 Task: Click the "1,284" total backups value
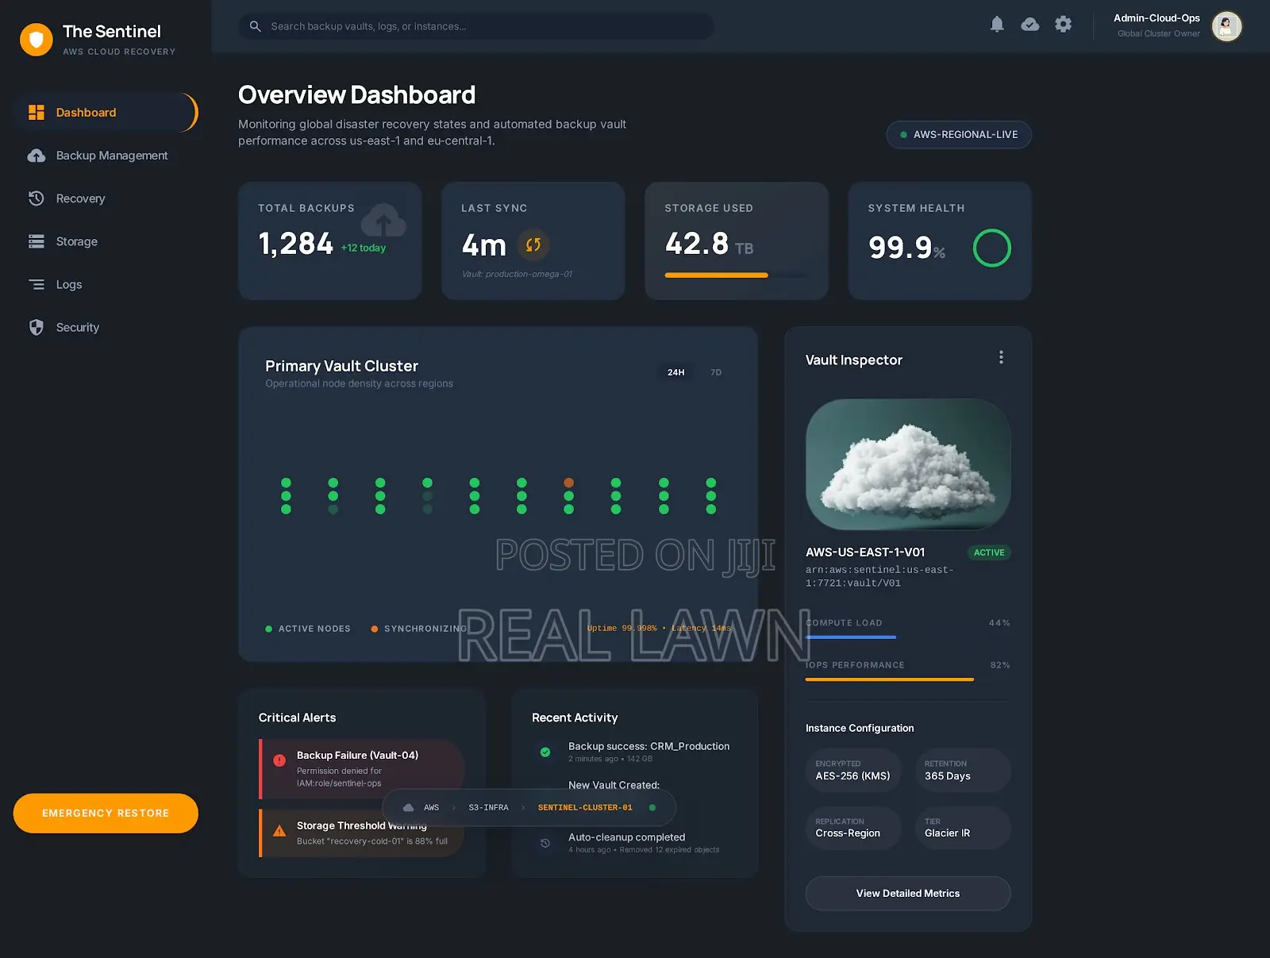(x=296, y=244)
